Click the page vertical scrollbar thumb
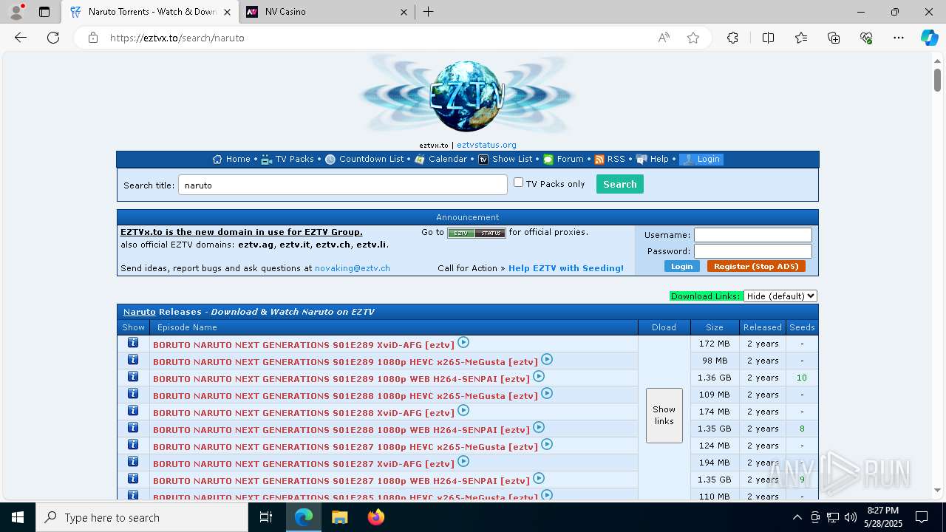946x532 pixels. tap(937, 80)
